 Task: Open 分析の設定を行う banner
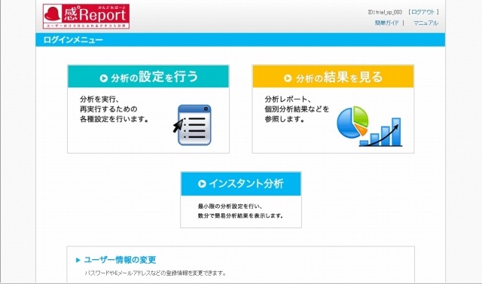pos(148,77)
